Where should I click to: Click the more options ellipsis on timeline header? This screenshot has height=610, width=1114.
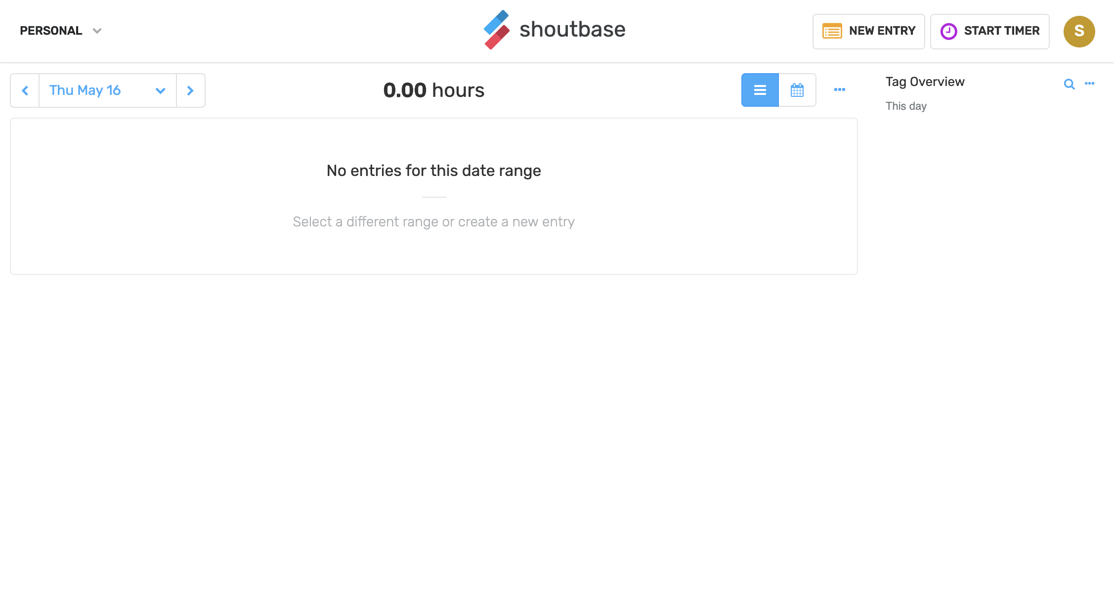(x=840, y=89)
